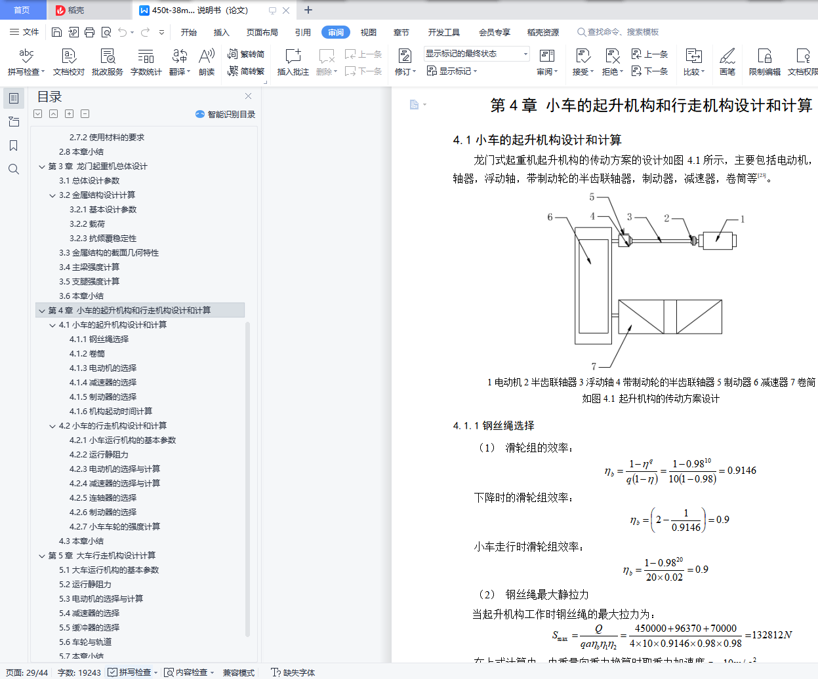
Task: Open a new tab with plus button
Action: pos(308,10)
